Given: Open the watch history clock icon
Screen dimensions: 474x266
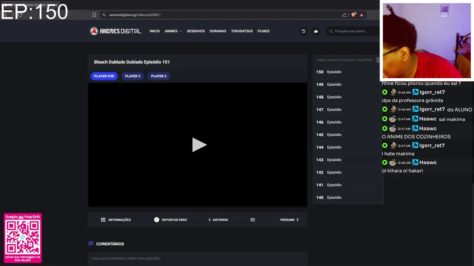Looking at the screenshot, I should (303, 31).
